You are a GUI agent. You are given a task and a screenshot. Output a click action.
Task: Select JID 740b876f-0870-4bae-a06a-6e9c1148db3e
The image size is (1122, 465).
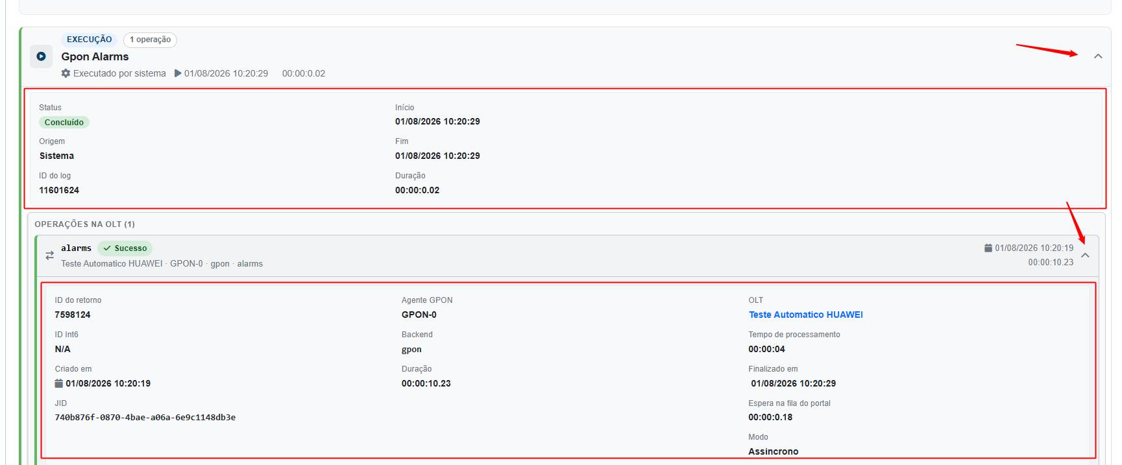point(145,417)
